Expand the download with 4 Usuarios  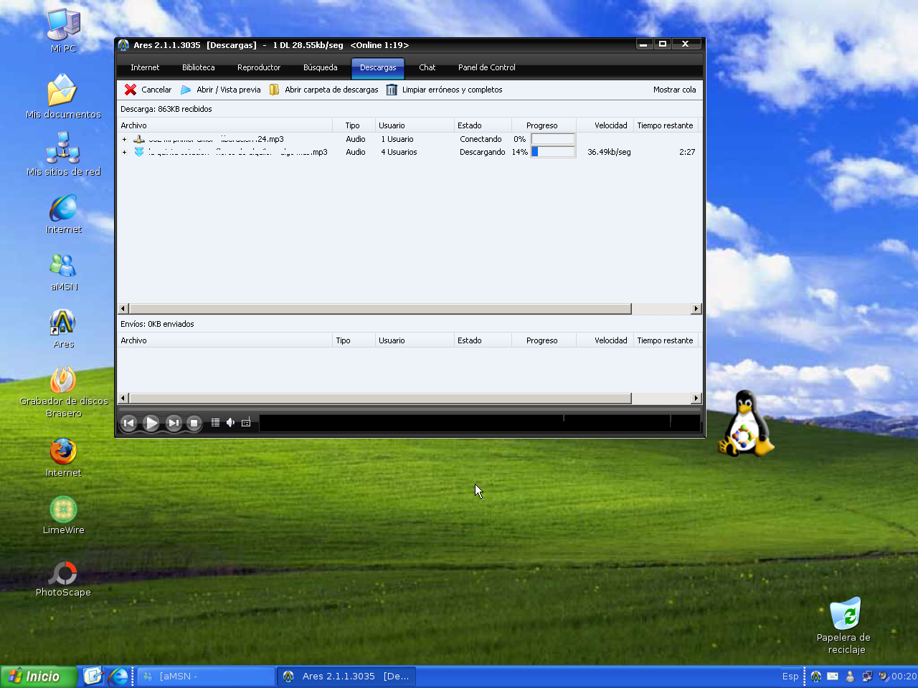tap(124, 152)
